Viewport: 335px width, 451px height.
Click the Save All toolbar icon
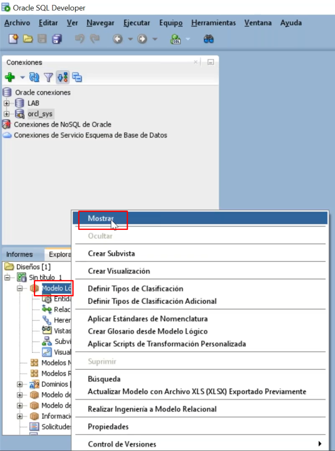[57, 39]
